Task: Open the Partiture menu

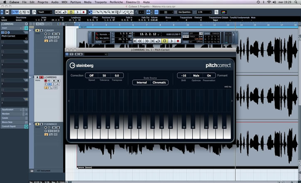Action: pyautogui.click(x=75, y=2)
